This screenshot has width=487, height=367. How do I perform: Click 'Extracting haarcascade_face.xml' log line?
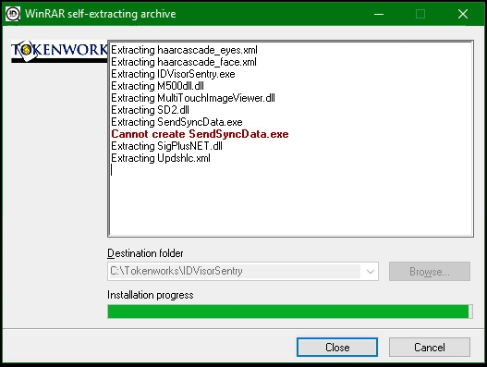click(x=184, y=62)
